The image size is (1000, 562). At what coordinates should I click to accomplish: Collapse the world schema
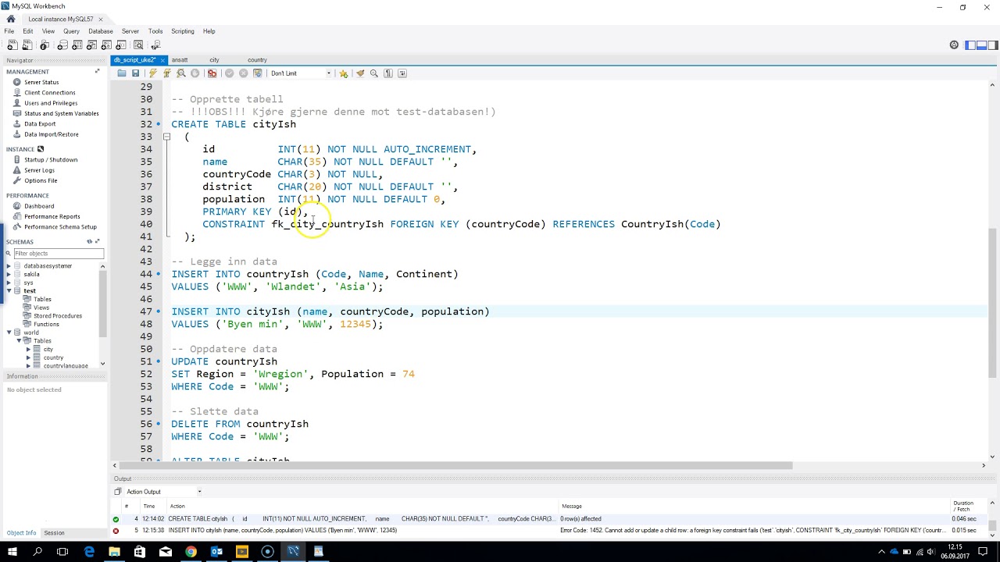coord(9,333)
